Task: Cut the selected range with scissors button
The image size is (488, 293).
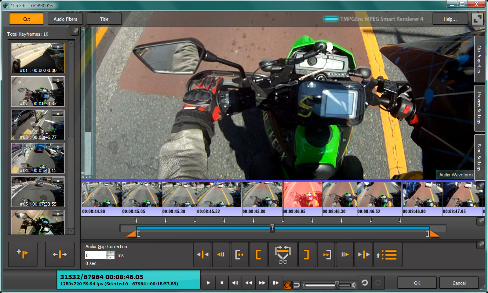Action: (282, 254)
